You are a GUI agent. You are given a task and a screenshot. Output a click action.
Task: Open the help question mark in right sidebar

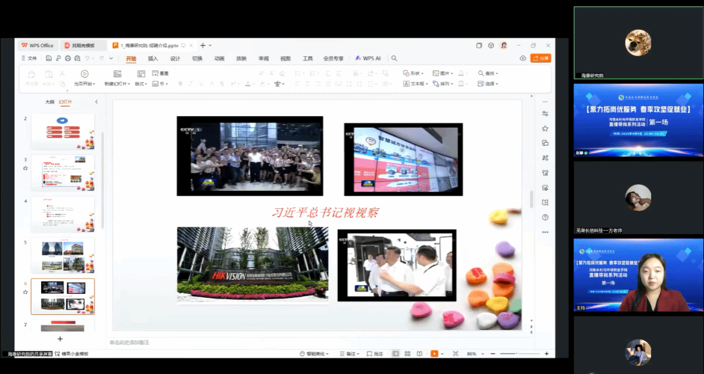(x=545, y=217)
